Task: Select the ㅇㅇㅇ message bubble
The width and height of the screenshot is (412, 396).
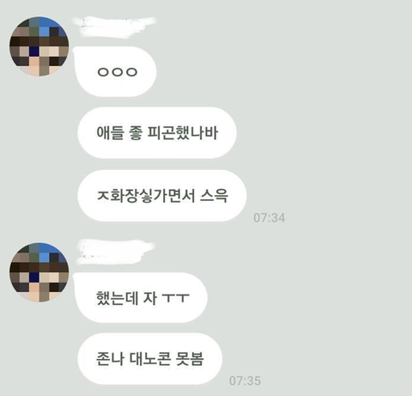Action: point(115,71)
